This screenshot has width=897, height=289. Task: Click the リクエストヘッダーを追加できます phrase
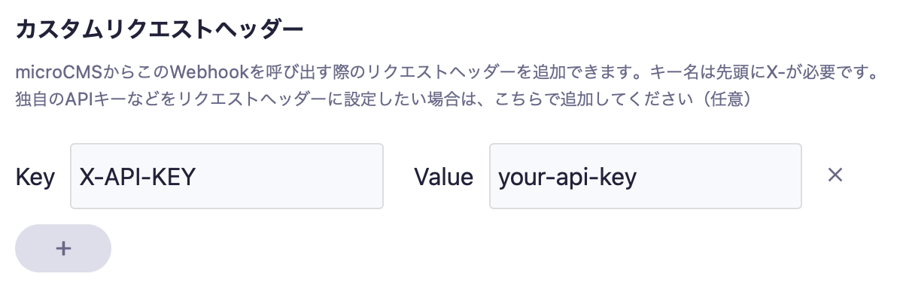tap(499, 73)
